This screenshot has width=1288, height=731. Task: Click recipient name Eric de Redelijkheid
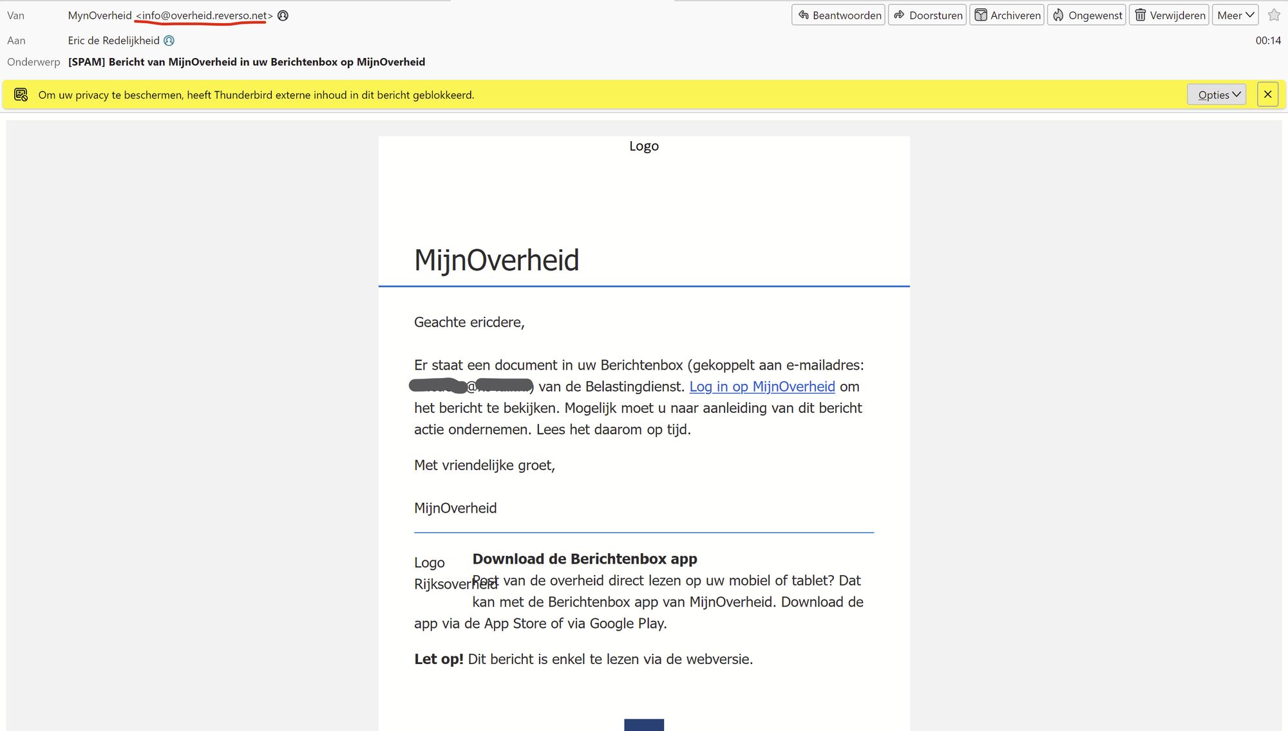tap(113, 41)
